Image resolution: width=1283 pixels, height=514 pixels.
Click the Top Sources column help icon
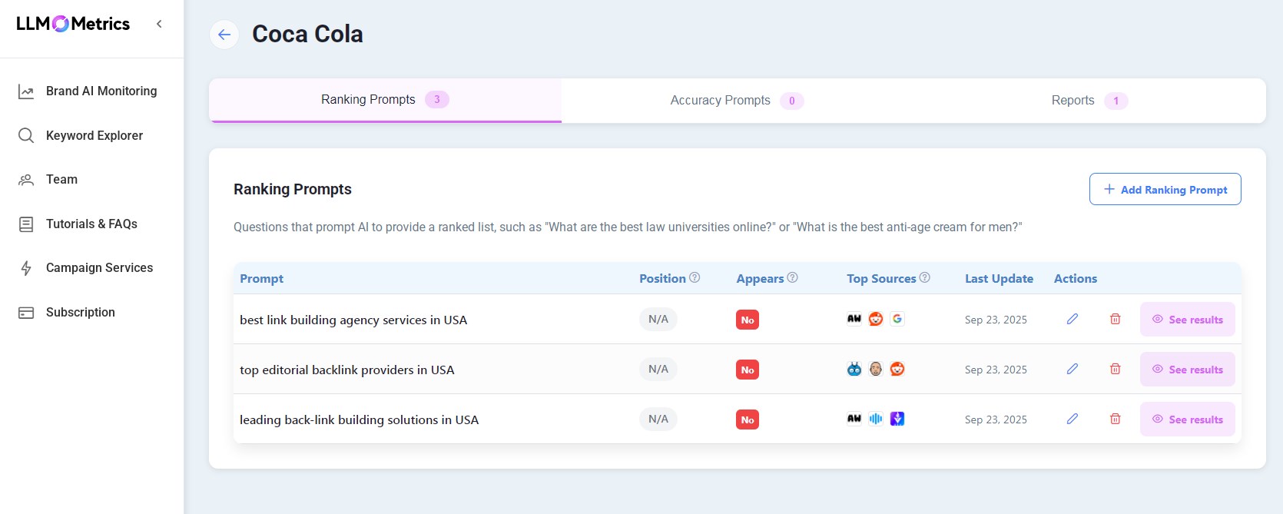click(x=925, y=278)
